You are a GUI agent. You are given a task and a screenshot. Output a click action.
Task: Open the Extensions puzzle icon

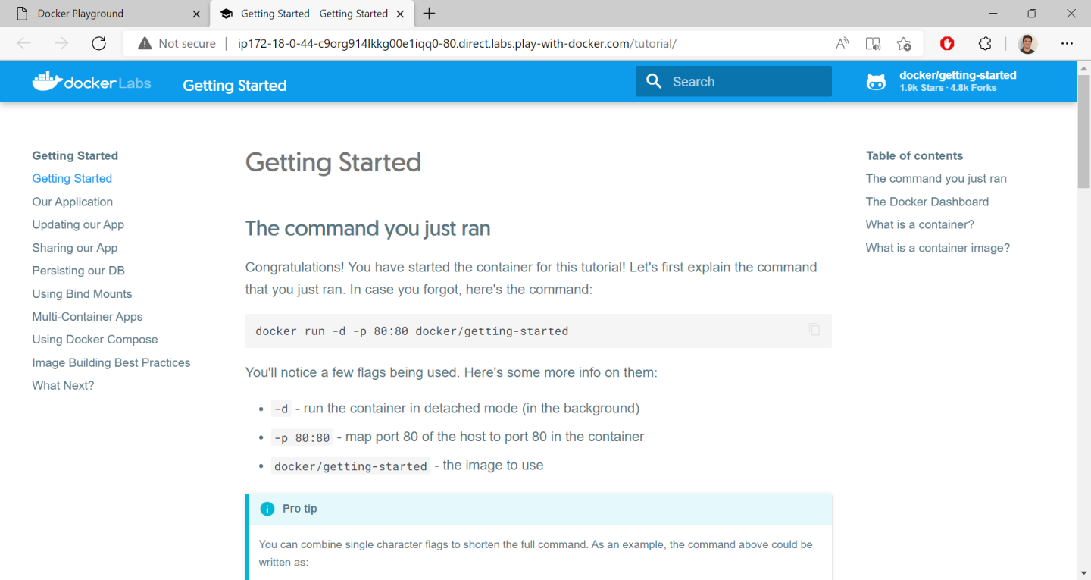point(985,43)
